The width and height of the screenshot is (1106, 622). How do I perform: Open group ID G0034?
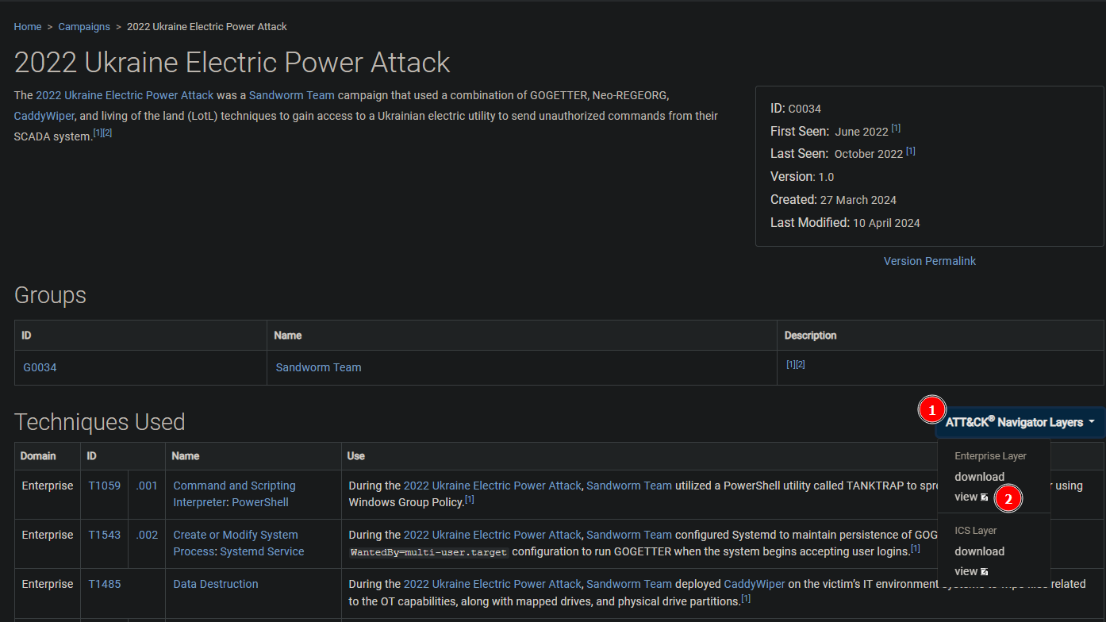point(40,367)
